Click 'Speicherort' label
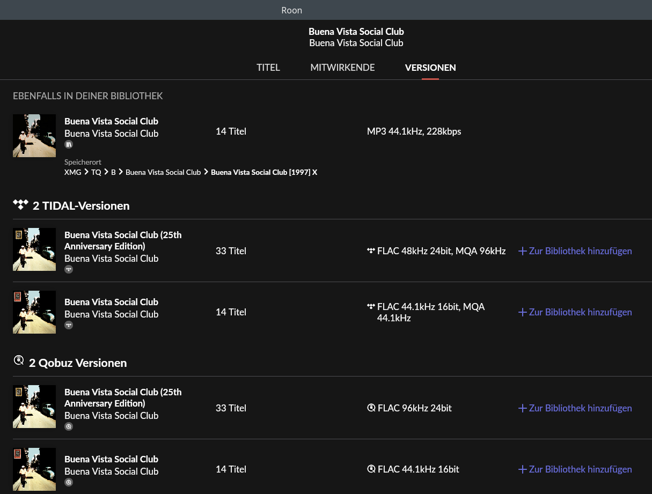652x494 pixels. coord(83,162)
